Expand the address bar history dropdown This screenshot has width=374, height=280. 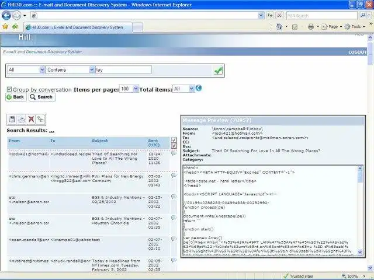(261, 16)
